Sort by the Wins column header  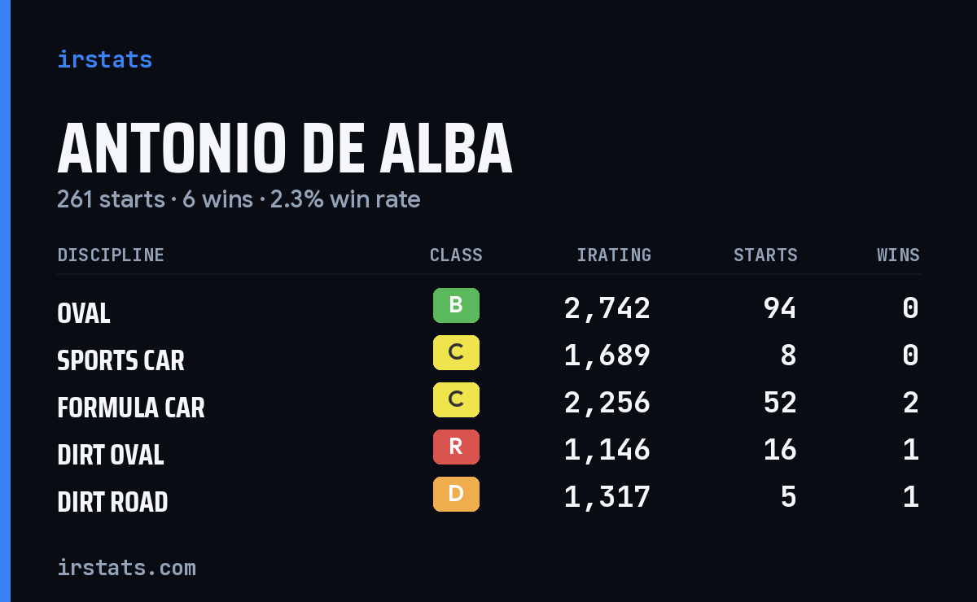[x=898, y=255]
